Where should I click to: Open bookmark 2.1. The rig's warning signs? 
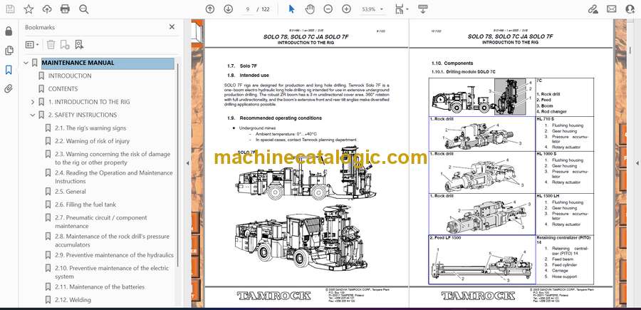click(x=90, y=128)
